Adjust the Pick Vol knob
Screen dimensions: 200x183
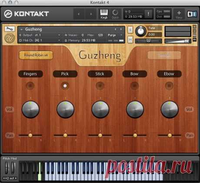(65, 110)
